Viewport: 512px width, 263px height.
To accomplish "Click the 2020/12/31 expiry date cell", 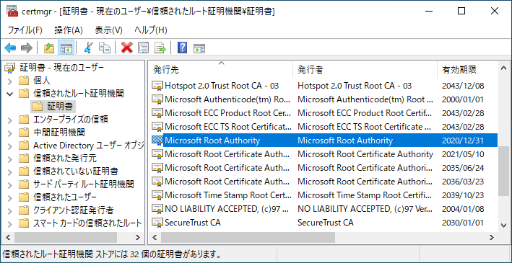I will coord(463,141).
